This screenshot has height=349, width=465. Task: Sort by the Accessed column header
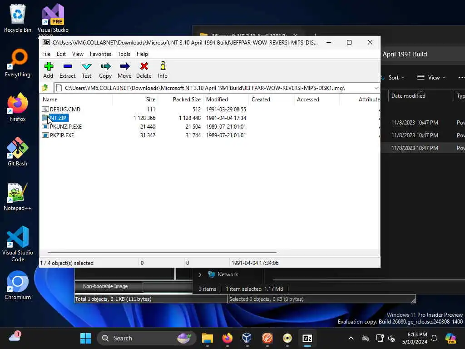pyautogui.click(x=317, y=100)
